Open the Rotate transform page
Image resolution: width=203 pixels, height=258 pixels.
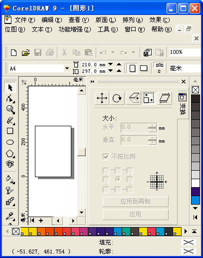(x=117, y=98)
